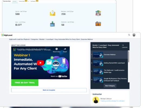Click the Overview Webinar lesson title text

110,55
